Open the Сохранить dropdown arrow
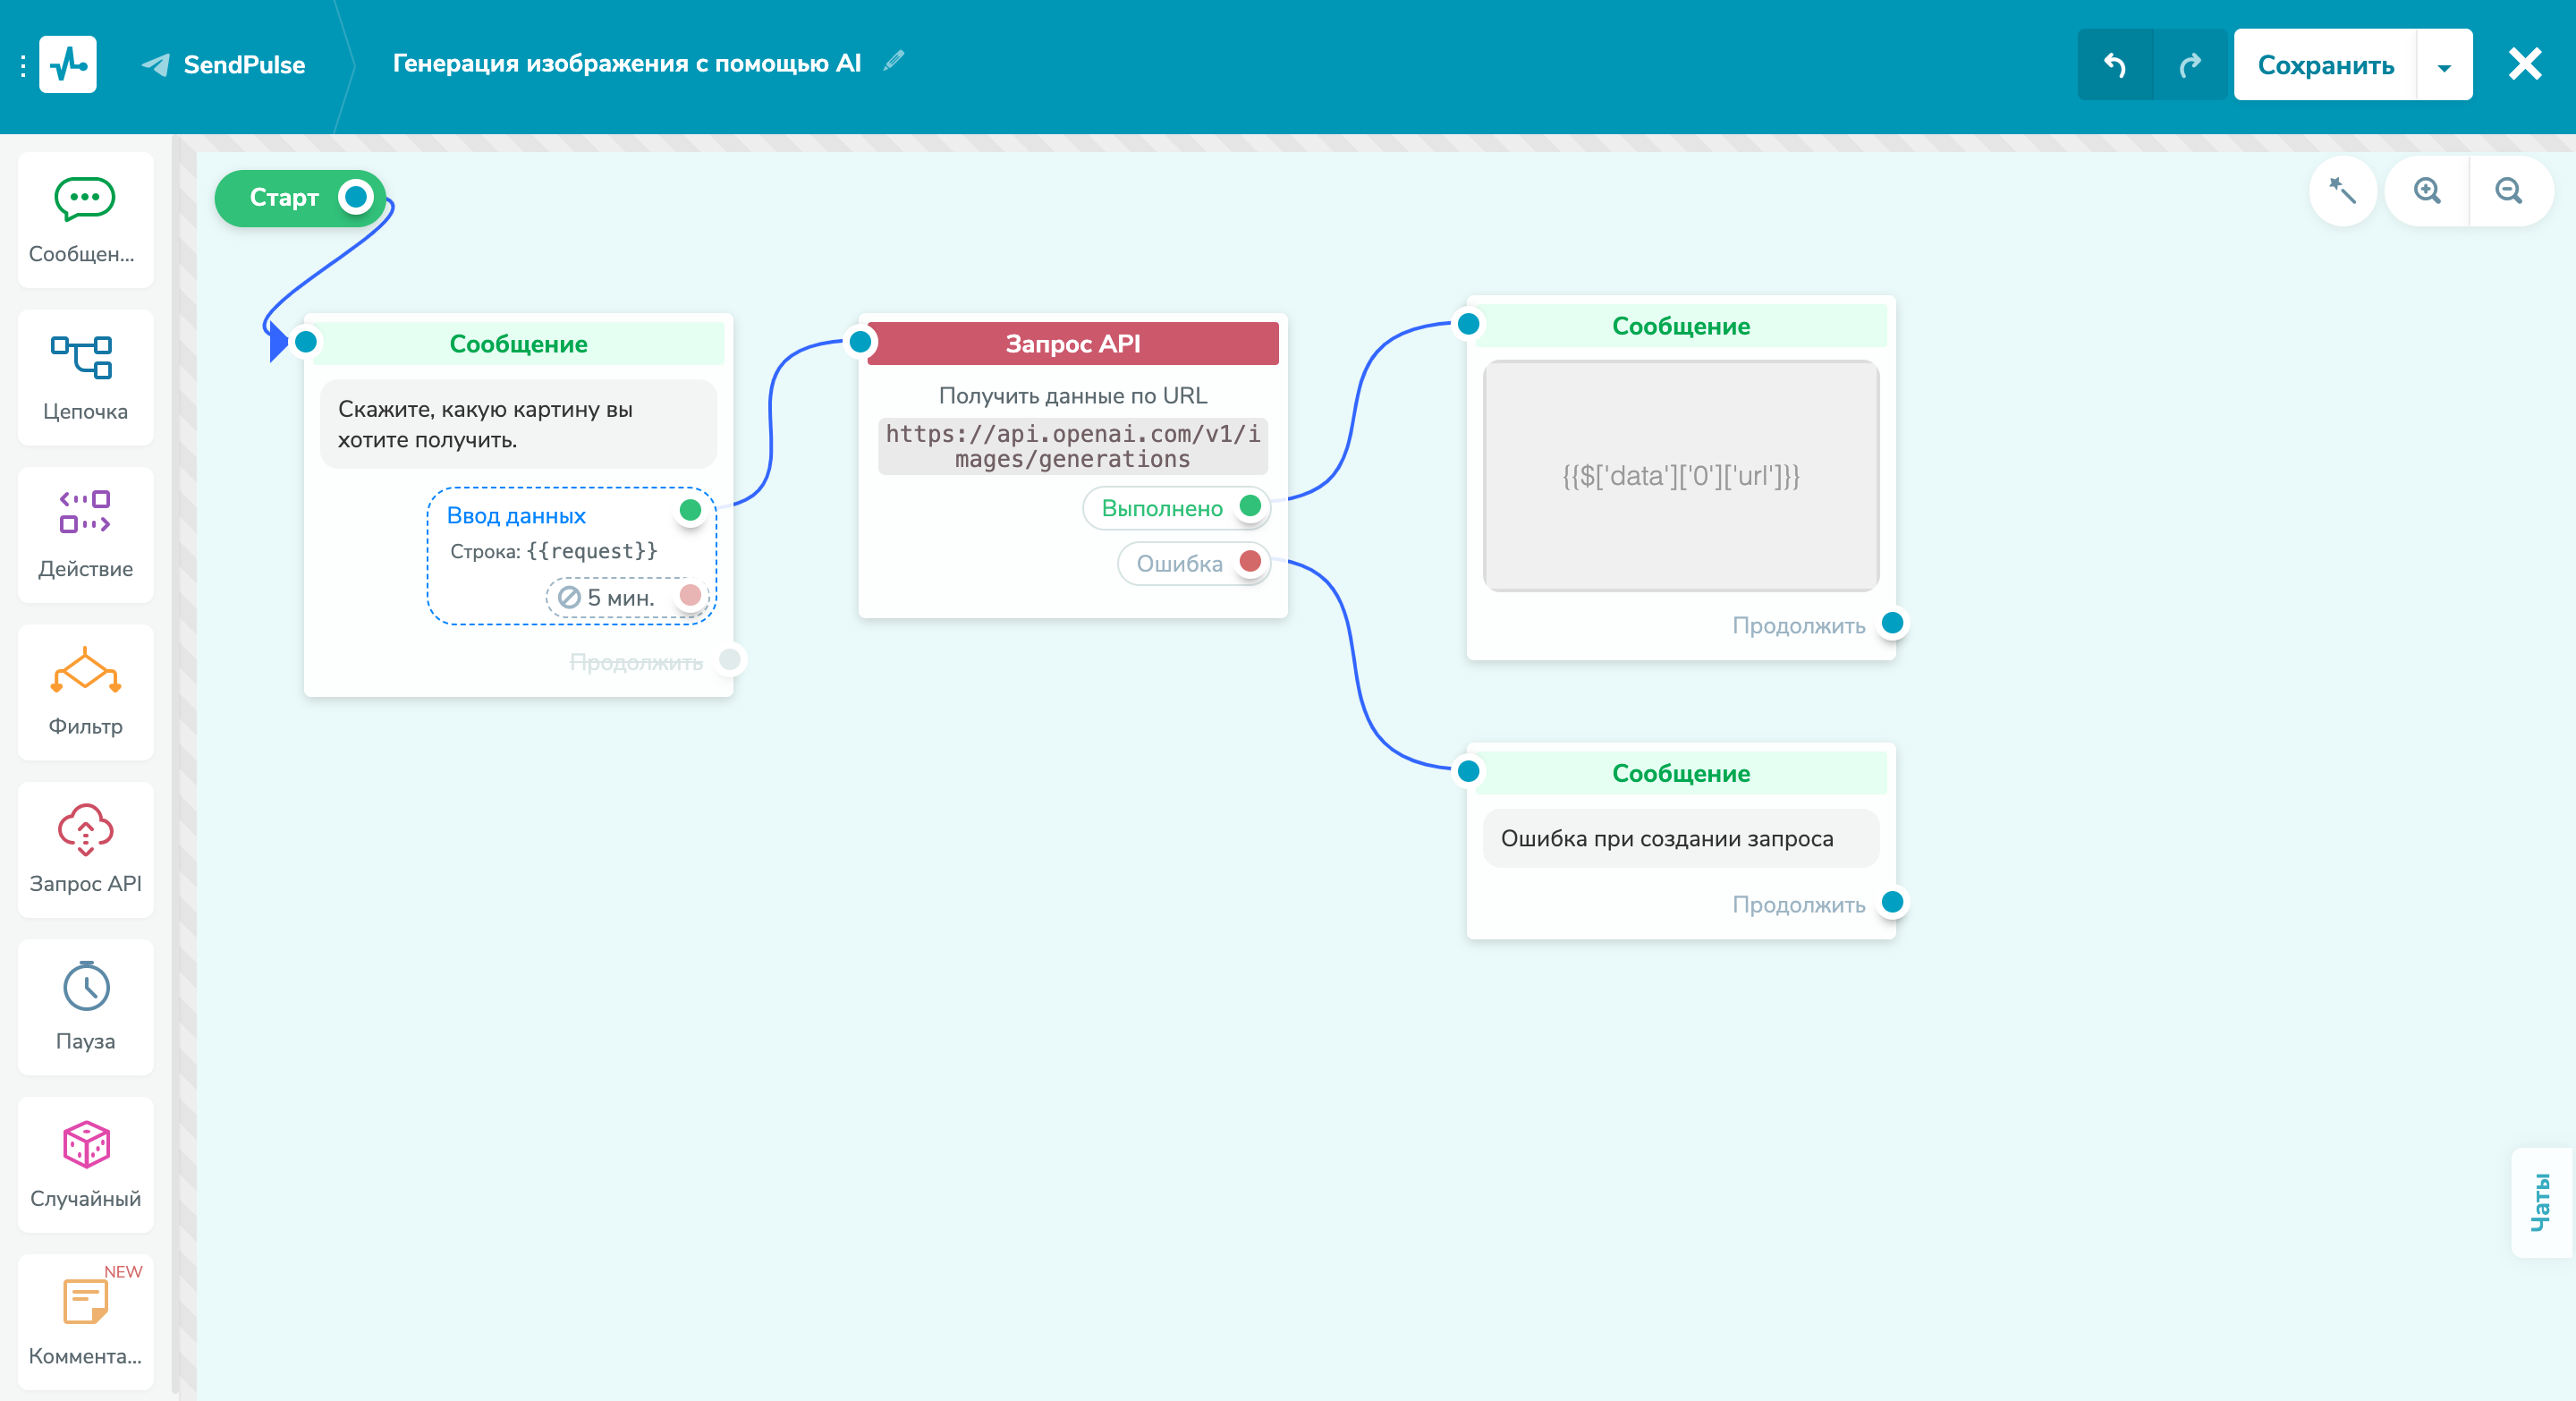2576x1401 pixels. point(2444,64)
